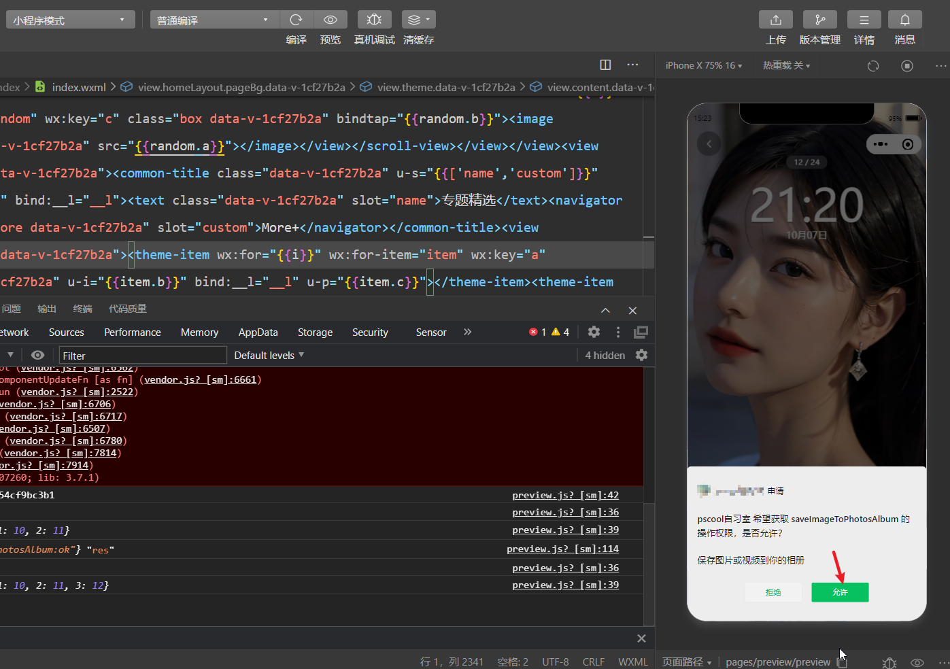Click the console Filter input field
This screenshot has width=950, height=669.
(x=143, y=356)
